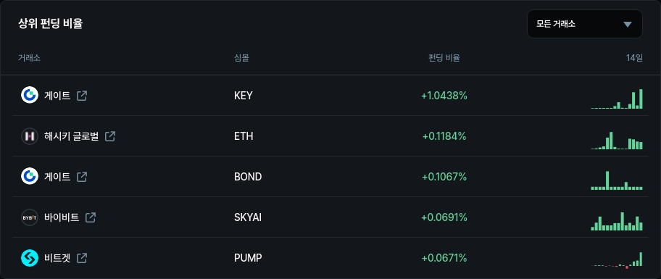Image resolution: width=661 pixels, height=279 pixels.
Task: Click the 심볼 column header
Action: pyautogui.click(x=241, y=58)
